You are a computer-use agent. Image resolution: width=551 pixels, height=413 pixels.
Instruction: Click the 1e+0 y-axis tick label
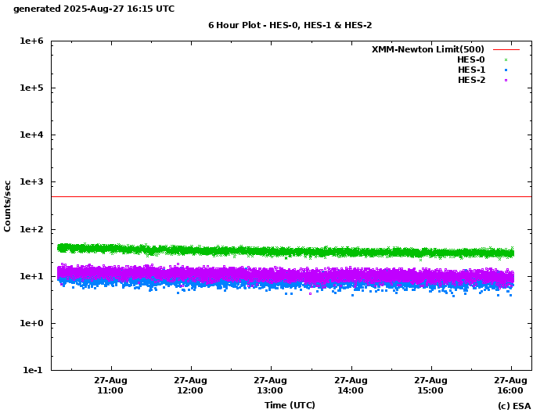coord(31,323)
